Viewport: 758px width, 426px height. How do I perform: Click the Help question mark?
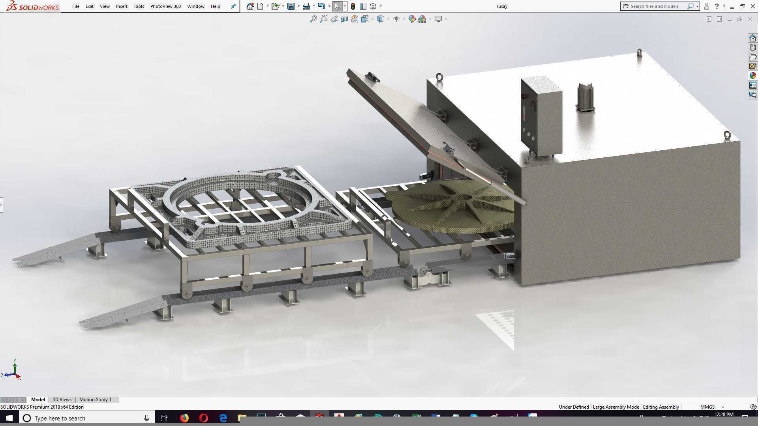point(717,6)
